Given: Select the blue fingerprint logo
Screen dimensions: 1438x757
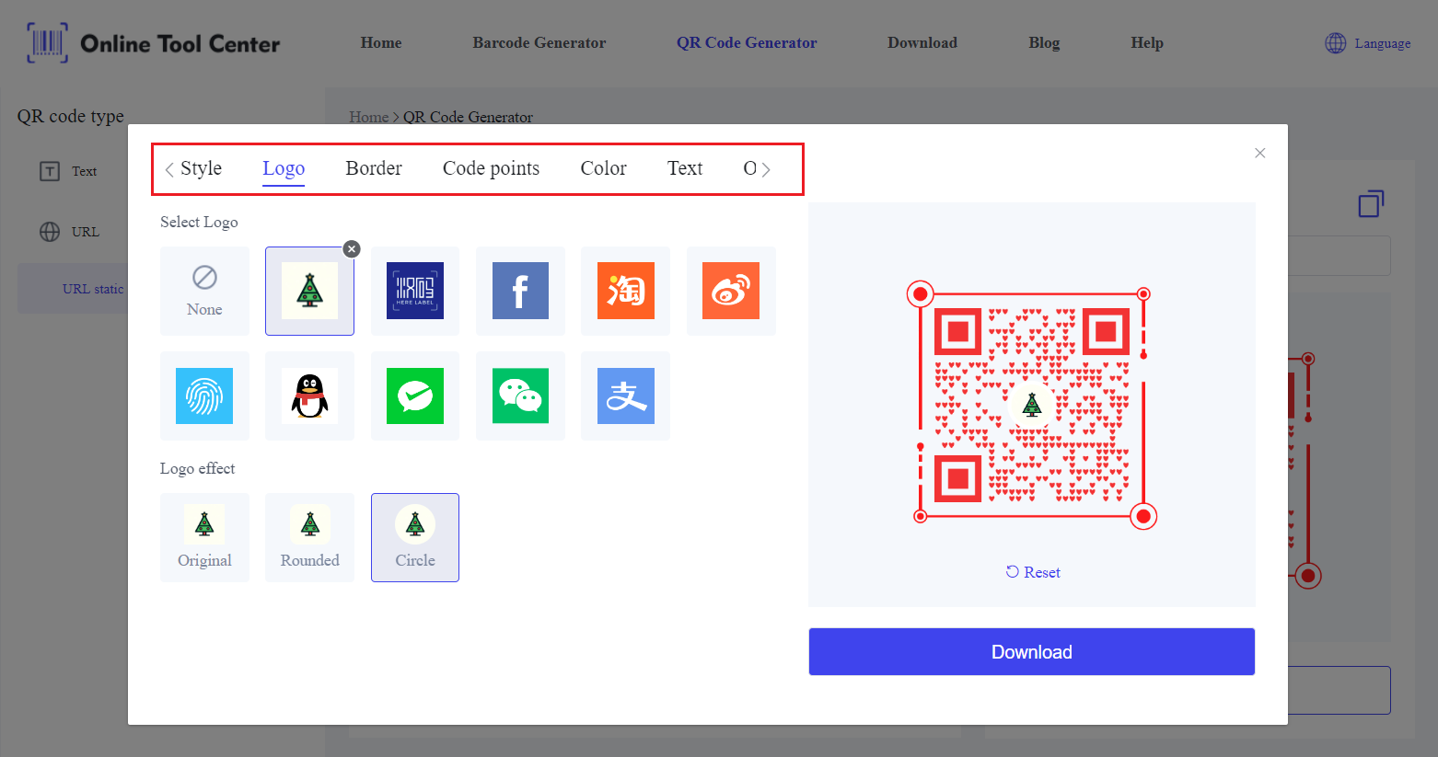Looking at the screenshot, I should point(204,396).
